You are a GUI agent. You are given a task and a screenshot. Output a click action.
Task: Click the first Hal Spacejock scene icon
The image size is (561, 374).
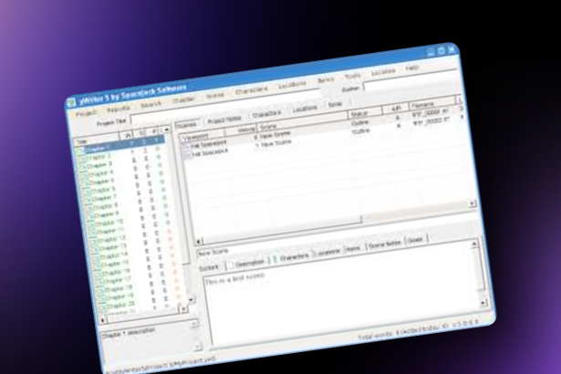pyautogui.click(x=185, y=147)
